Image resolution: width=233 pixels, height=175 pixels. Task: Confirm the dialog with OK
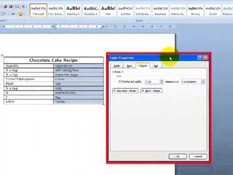click(x=178, y=157)
